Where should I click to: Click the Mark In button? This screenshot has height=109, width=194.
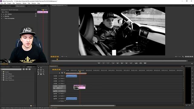[x=103, y=63]
